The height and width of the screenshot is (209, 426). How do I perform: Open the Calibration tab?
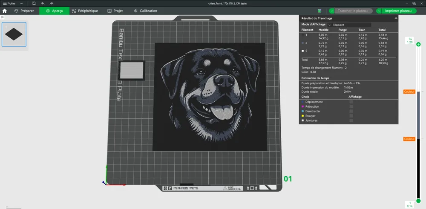145,11
